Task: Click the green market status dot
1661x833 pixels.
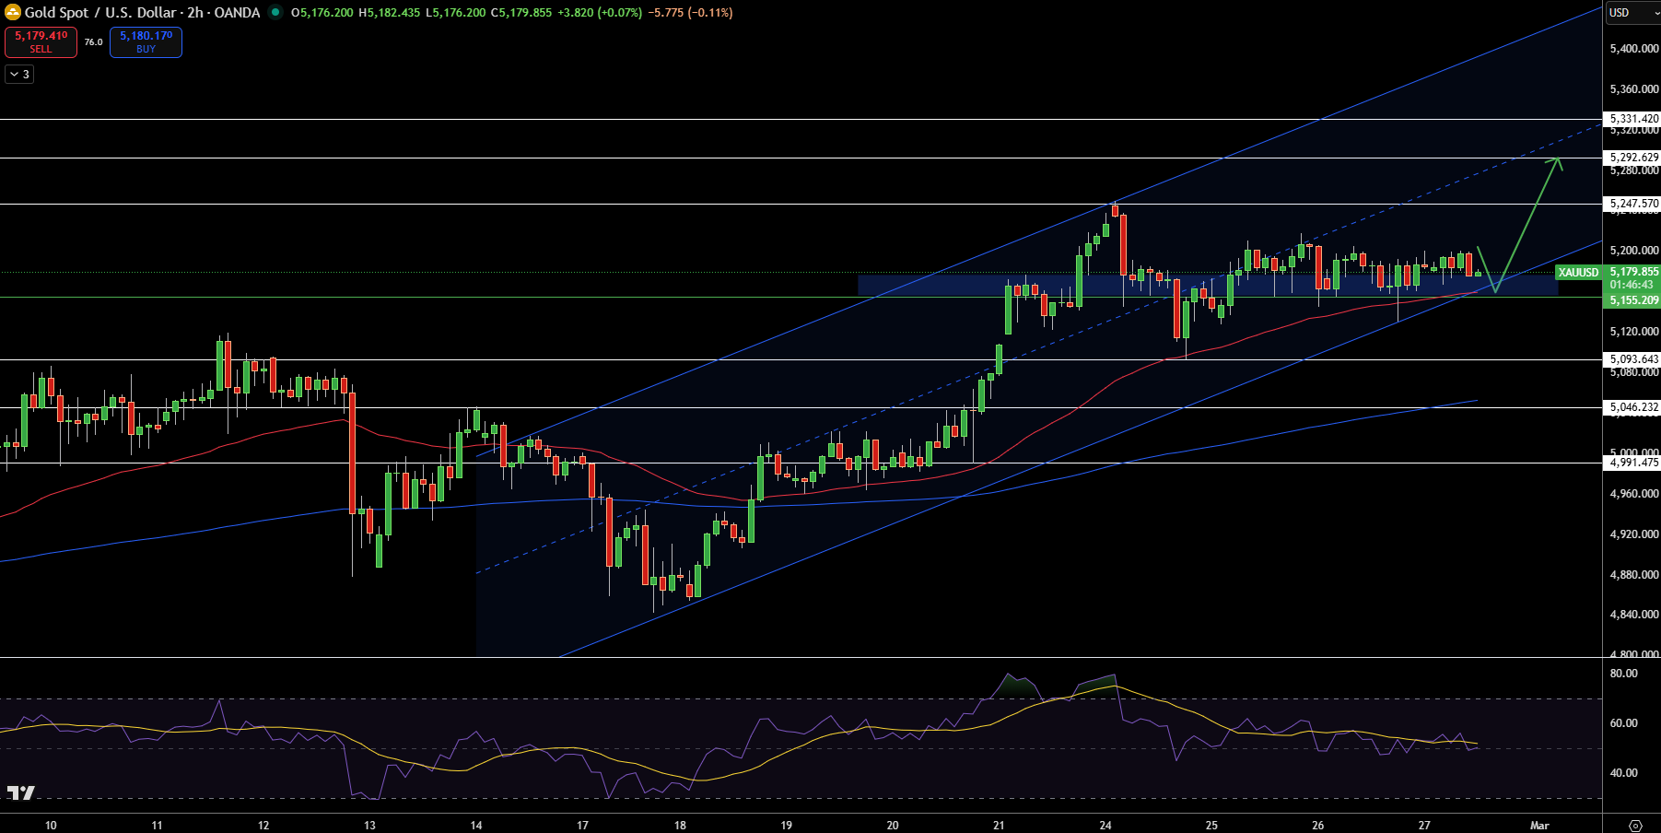Action: (275, 12)
